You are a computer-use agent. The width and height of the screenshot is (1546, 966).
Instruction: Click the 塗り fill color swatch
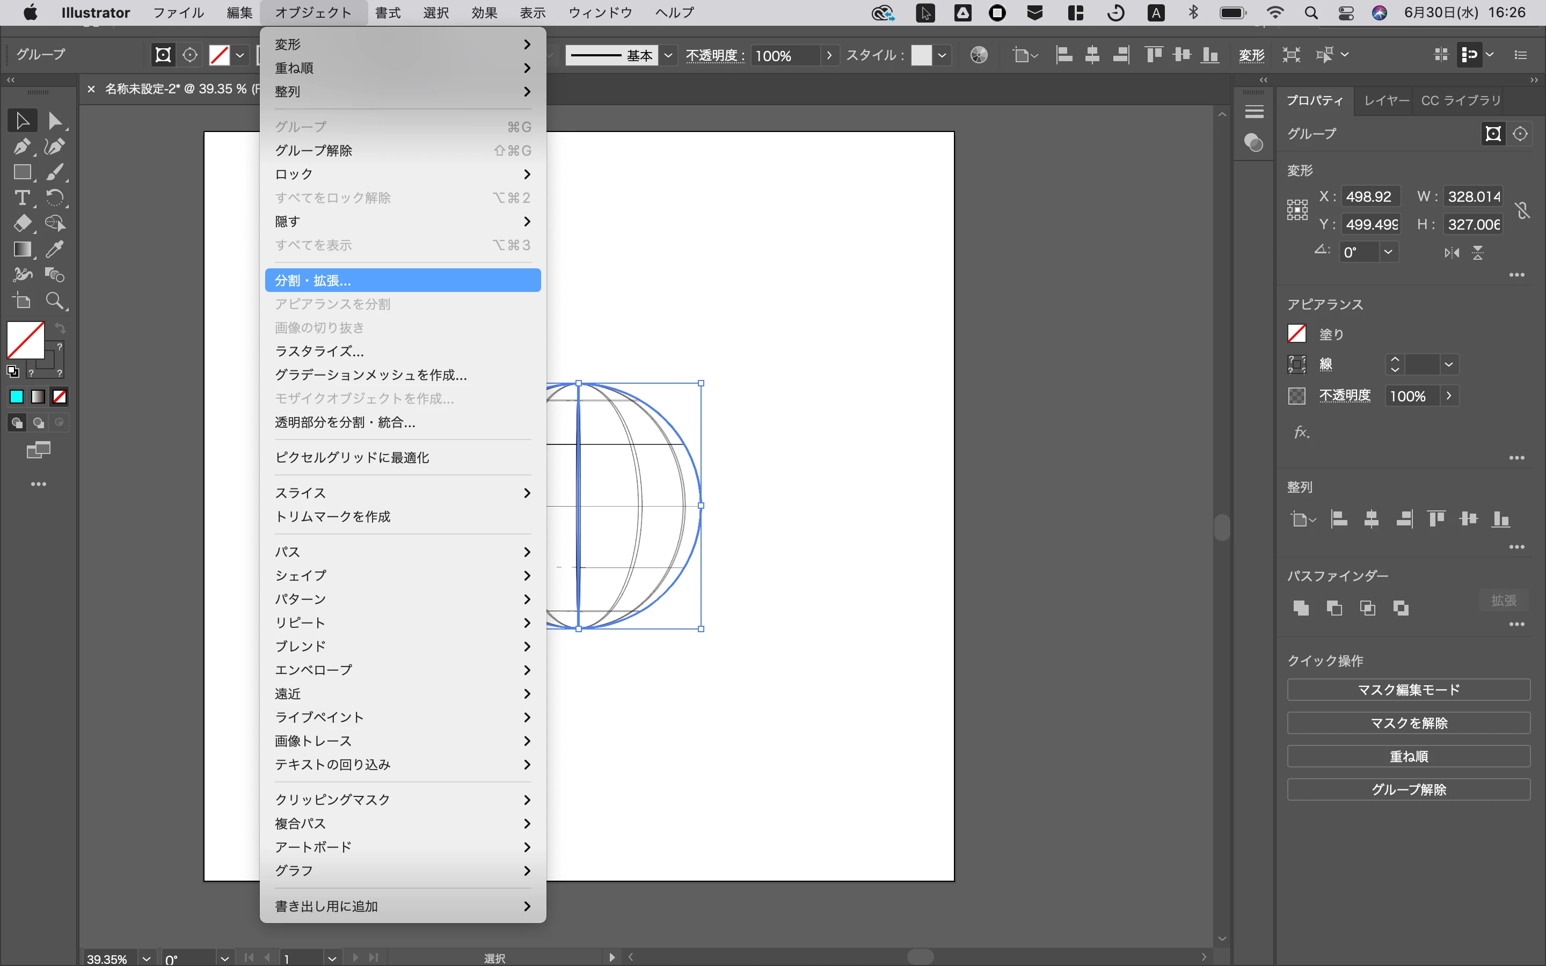[x=1296, y=333]
